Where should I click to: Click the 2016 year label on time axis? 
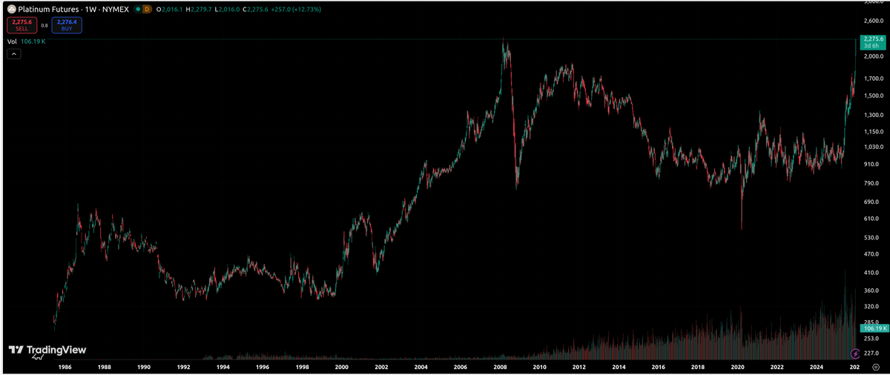(x=658, y=367)
